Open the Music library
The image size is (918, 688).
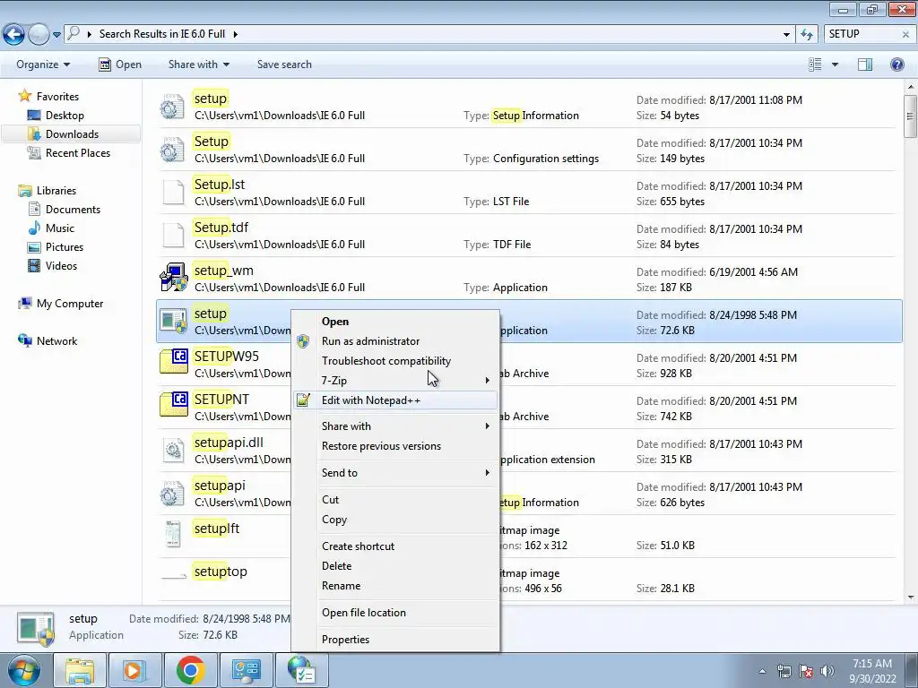point(60,228)
